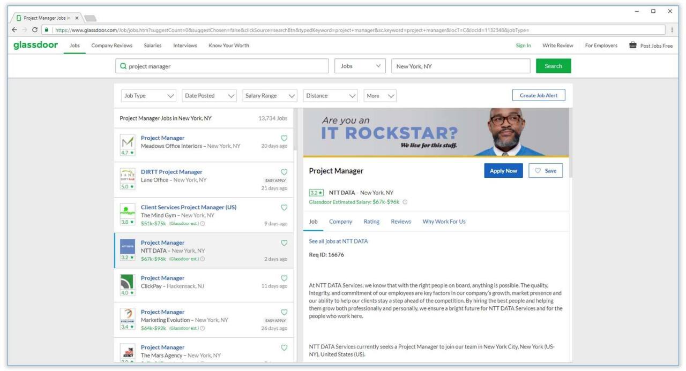The height and width of the screenshot is (371, 686).
Task: Save Client Services Project Manager heart icon
Action: coord(284,207)
